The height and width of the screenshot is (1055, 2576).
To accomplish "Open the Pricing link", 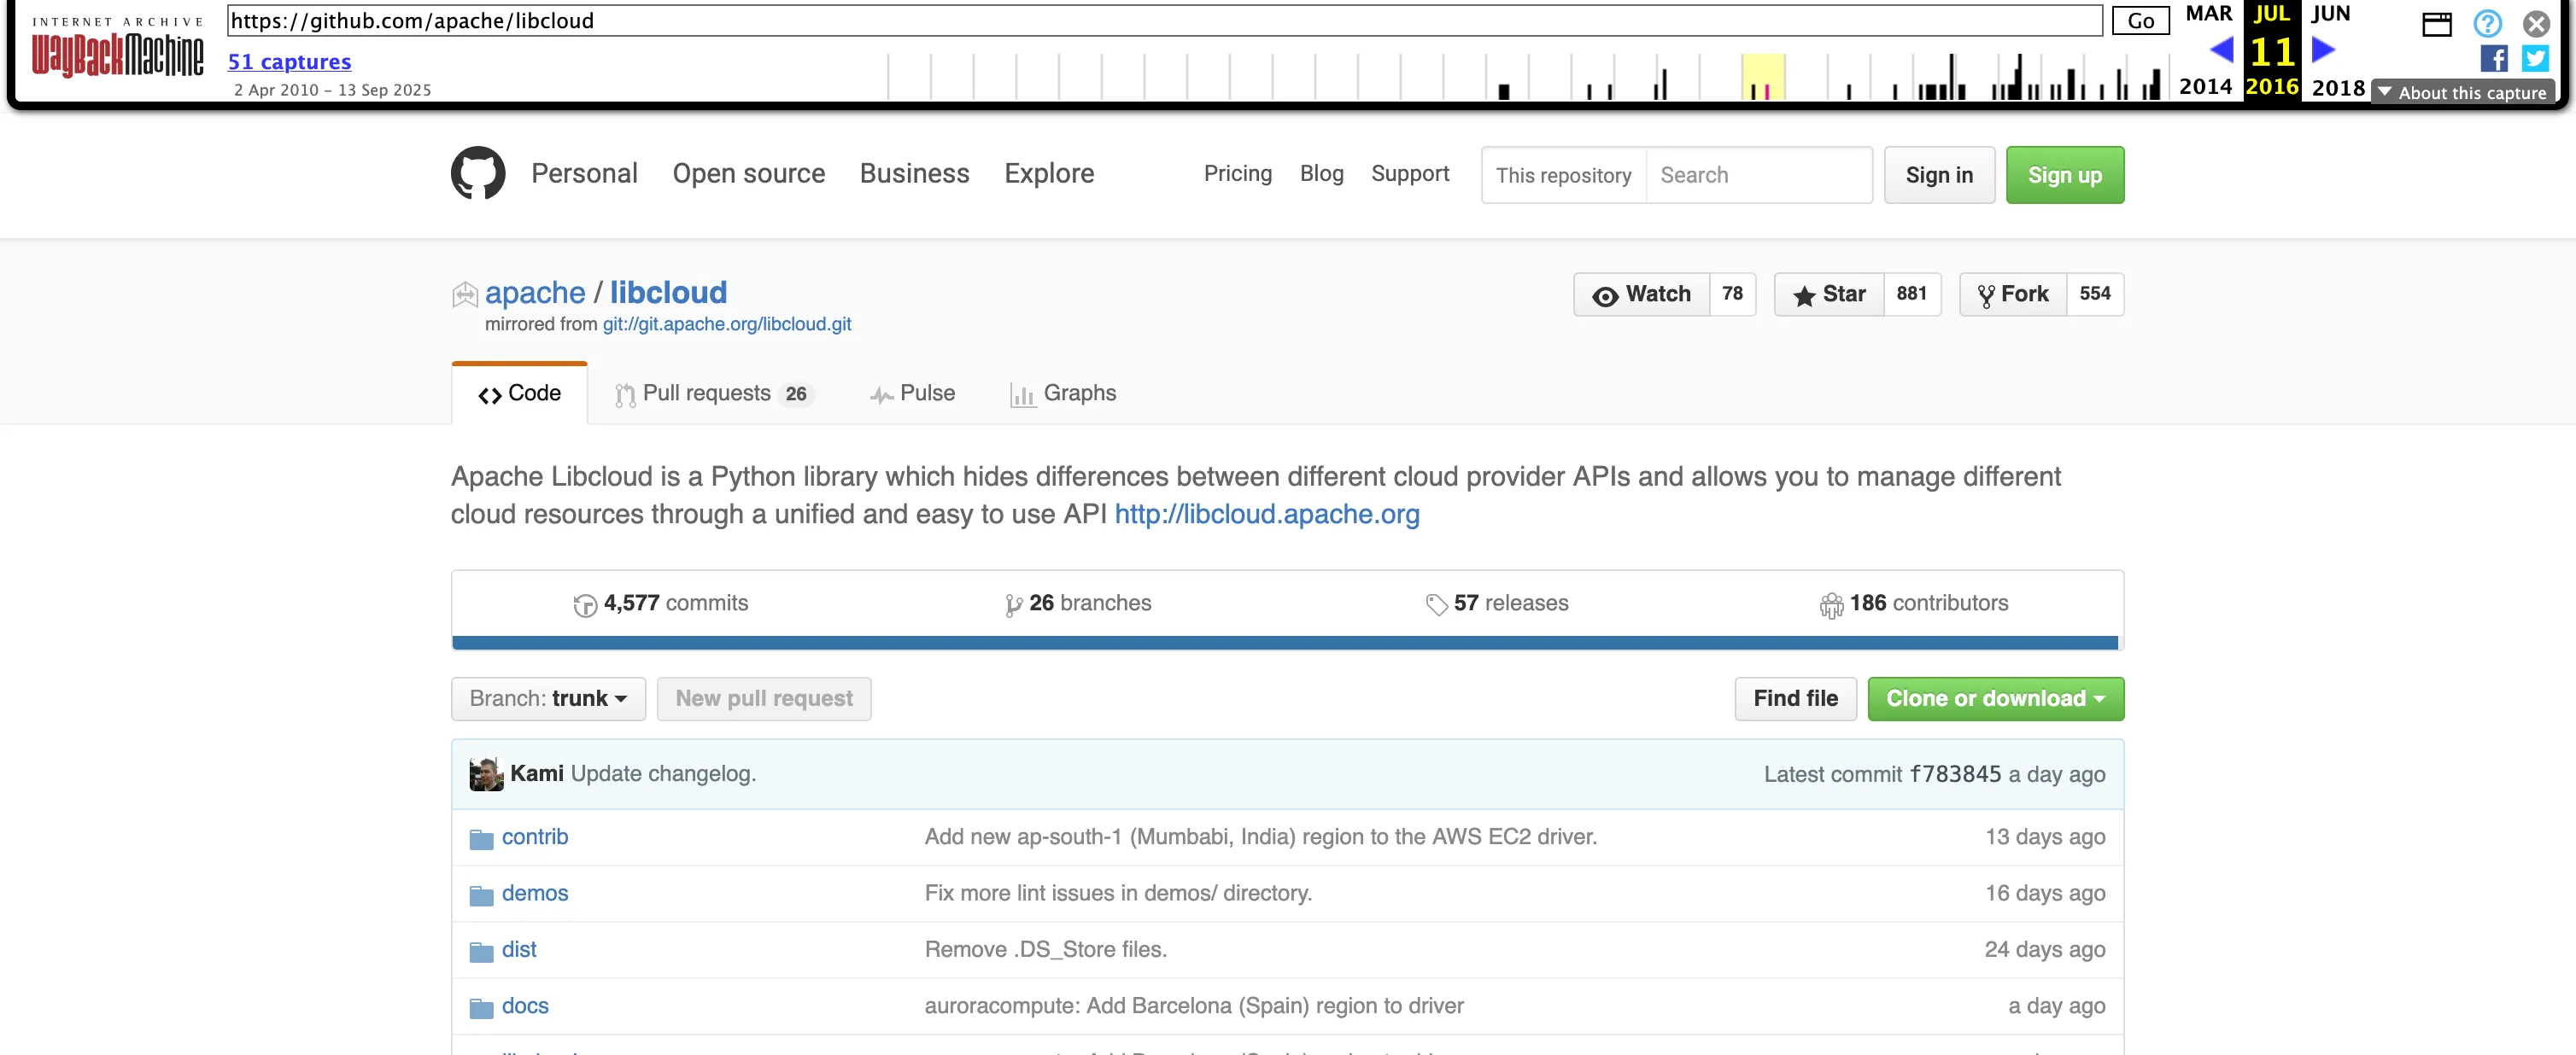I will point(1238,174).
